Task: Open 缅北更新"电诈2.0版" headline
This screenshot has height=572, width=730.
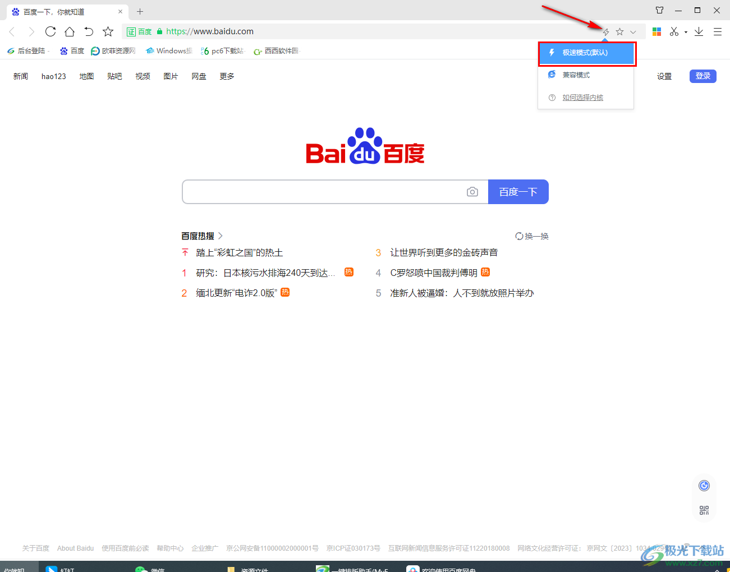Action: point(237,293)
